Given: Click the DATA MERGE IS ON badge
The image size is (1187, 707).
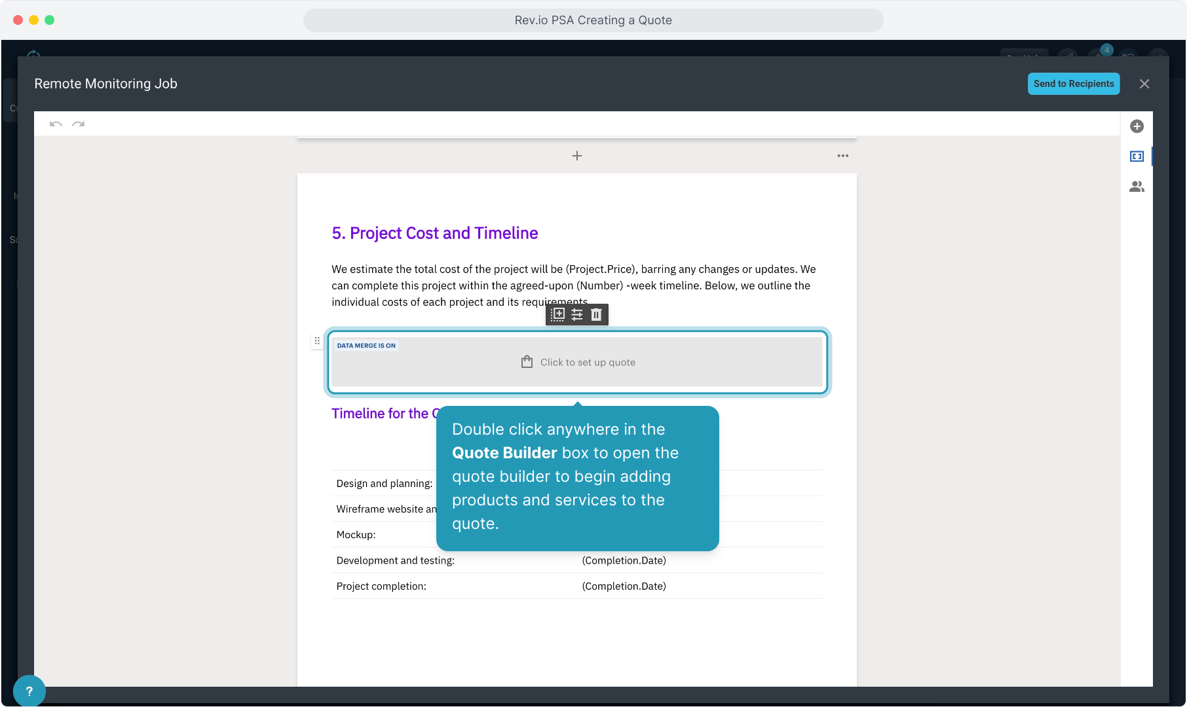Looking at the screenshot, I should point(366,346).
